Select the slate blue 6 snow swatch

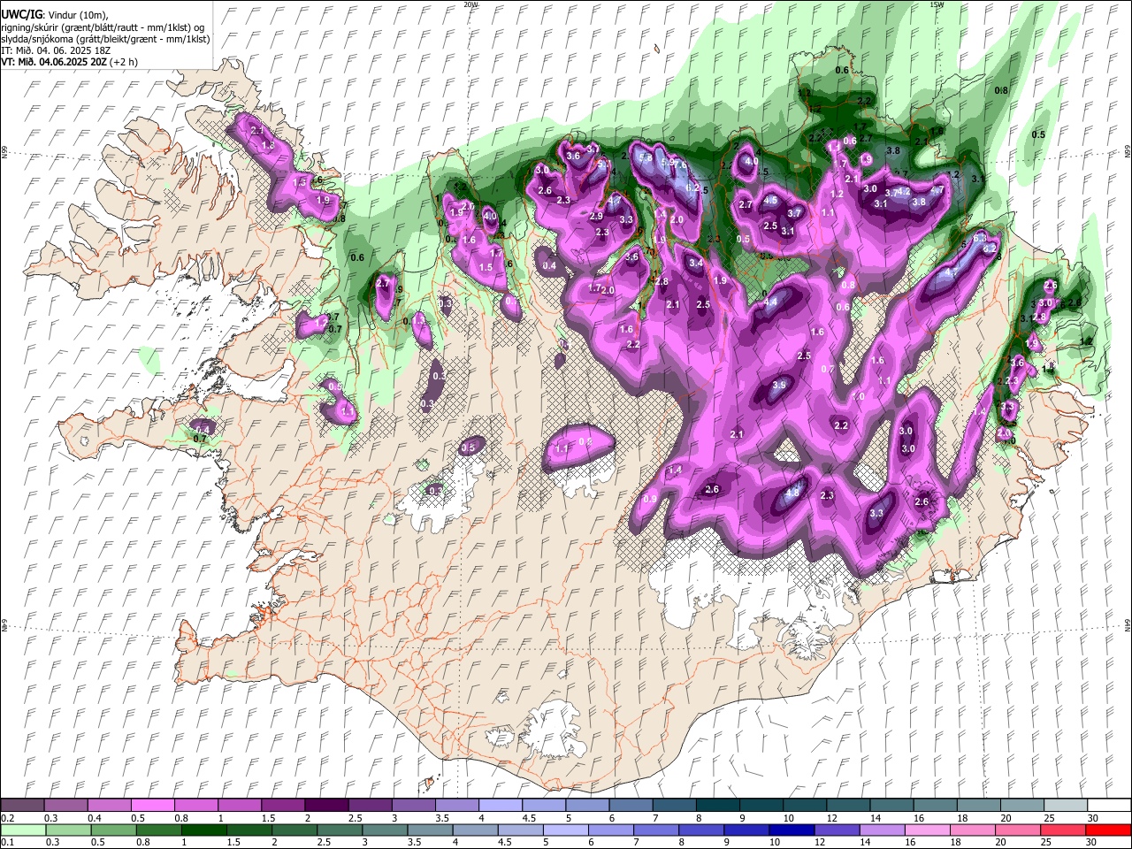(x=631, y=806)
